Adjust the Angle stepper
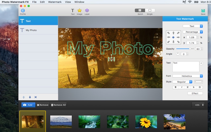The image size is (211, 132). tap(188, 54)
